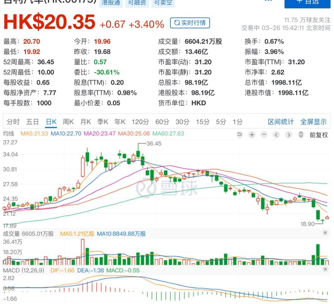Select the 月K tab
334x304 pixels.
[x=86, y=122]
